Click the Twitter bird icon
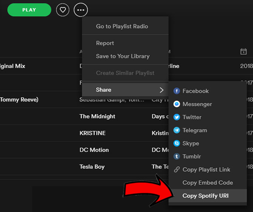Viewport: 253px width, 212px height. (177, 117)
